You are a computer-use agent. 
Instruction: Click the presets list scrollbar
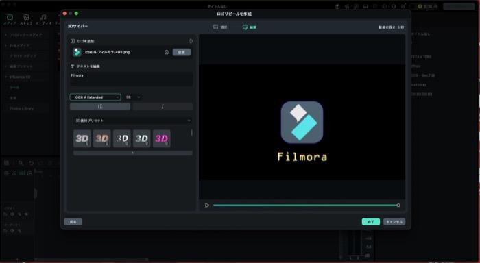(191, 133)
